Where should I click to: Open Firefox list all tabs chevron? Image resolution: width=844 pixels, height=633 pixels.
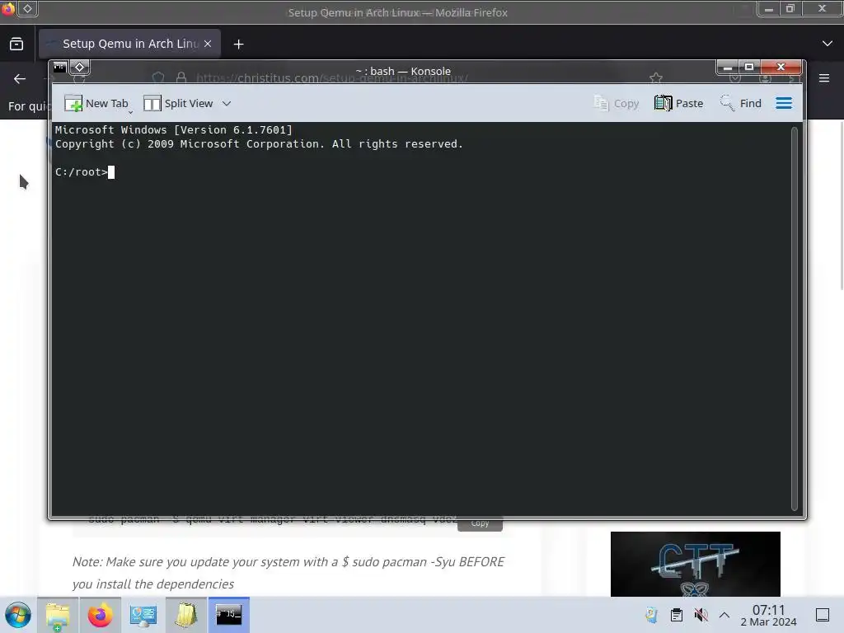point(828,44)
